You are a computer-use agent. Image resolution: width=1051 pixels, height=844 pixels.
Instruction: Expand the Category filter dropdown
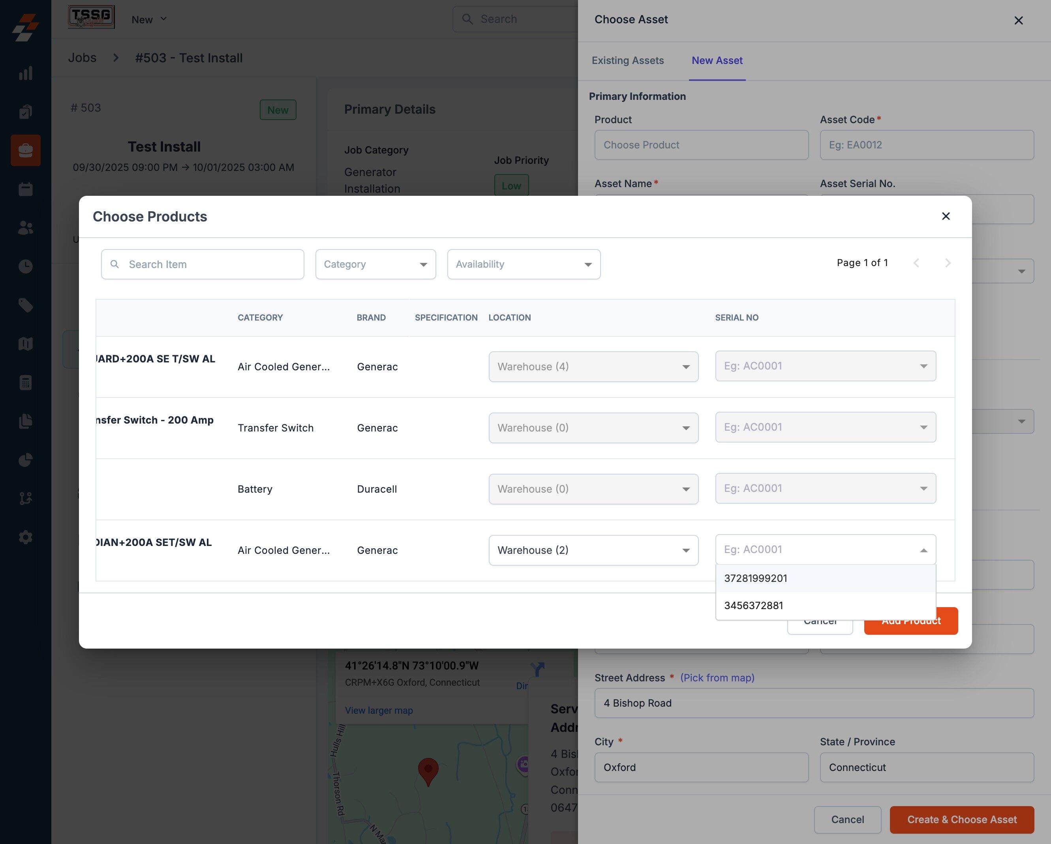[375, 264]
